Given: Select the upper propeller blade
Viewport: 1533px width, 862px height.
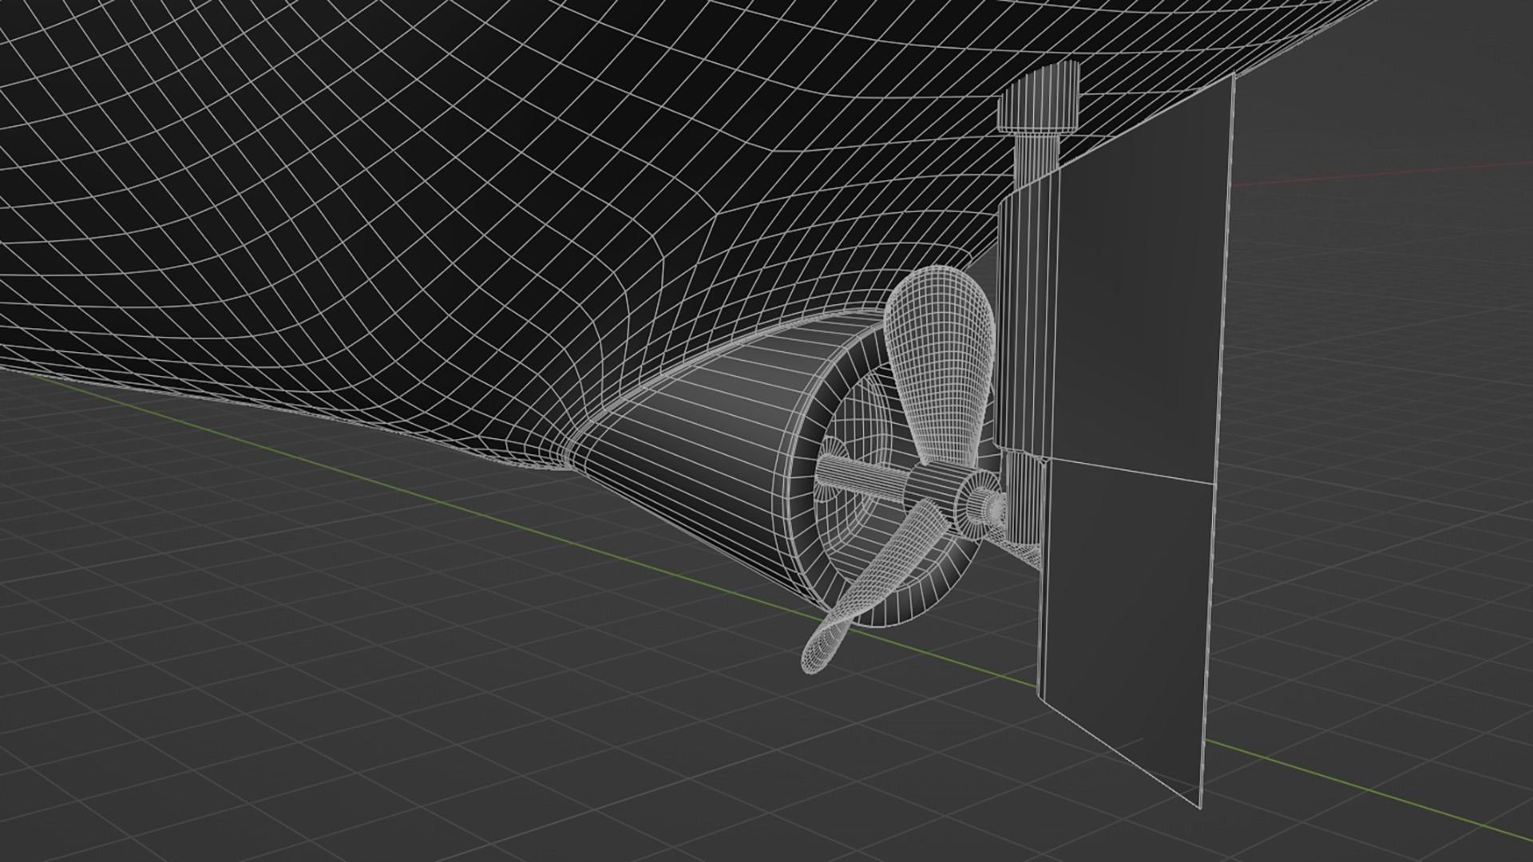Looking at the screenshot, I should coord(942,367).
